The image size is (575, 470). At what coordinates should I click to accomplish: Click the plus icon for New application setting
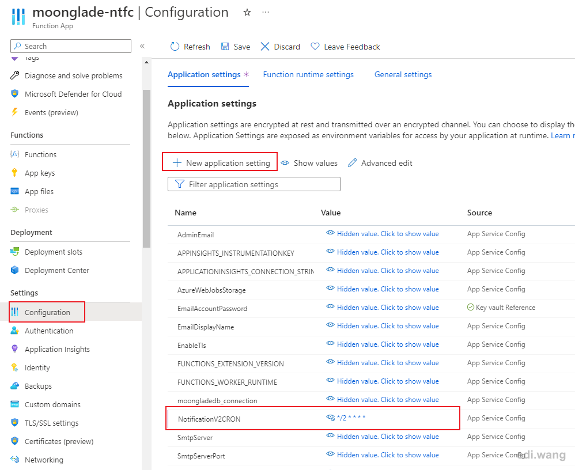[x=177, y=163]
